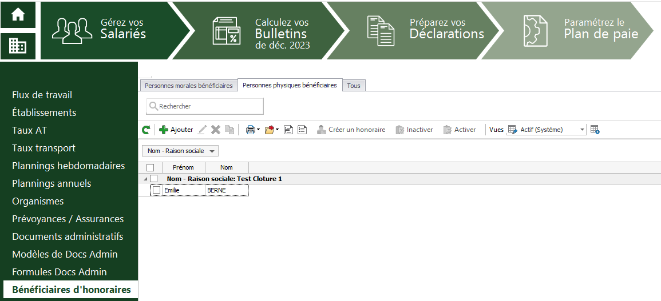Click the Ajouter button
Screen dimensions: 661x301
(x=176, y=130)
